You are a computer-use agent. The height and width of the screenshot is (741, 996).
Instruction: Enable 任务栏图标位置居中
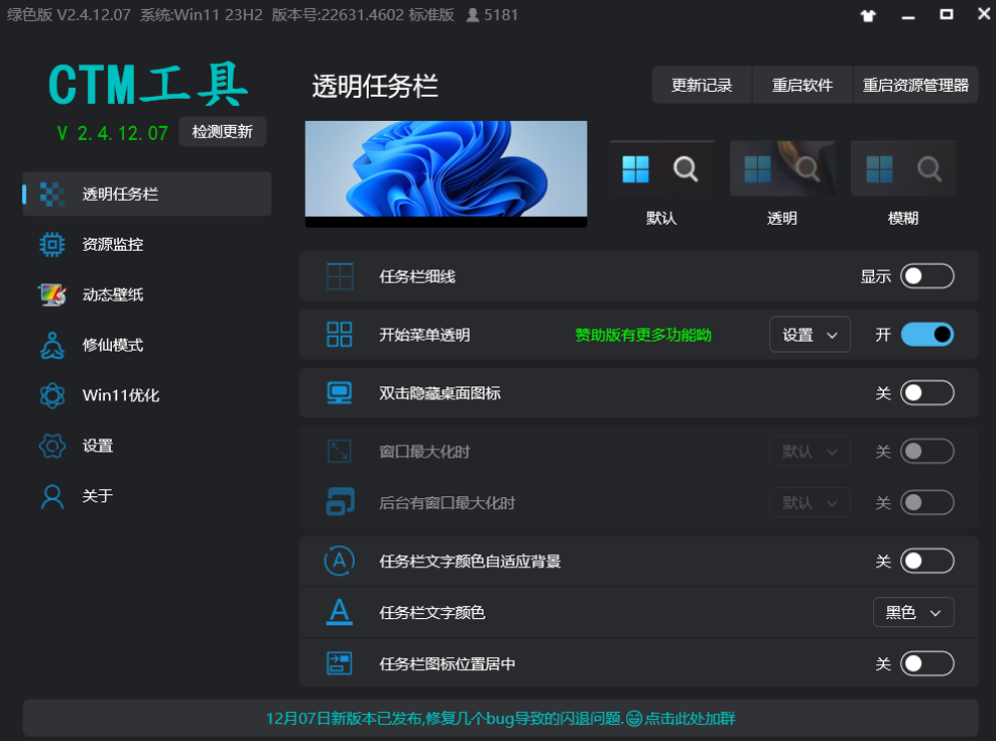(927, 662)
